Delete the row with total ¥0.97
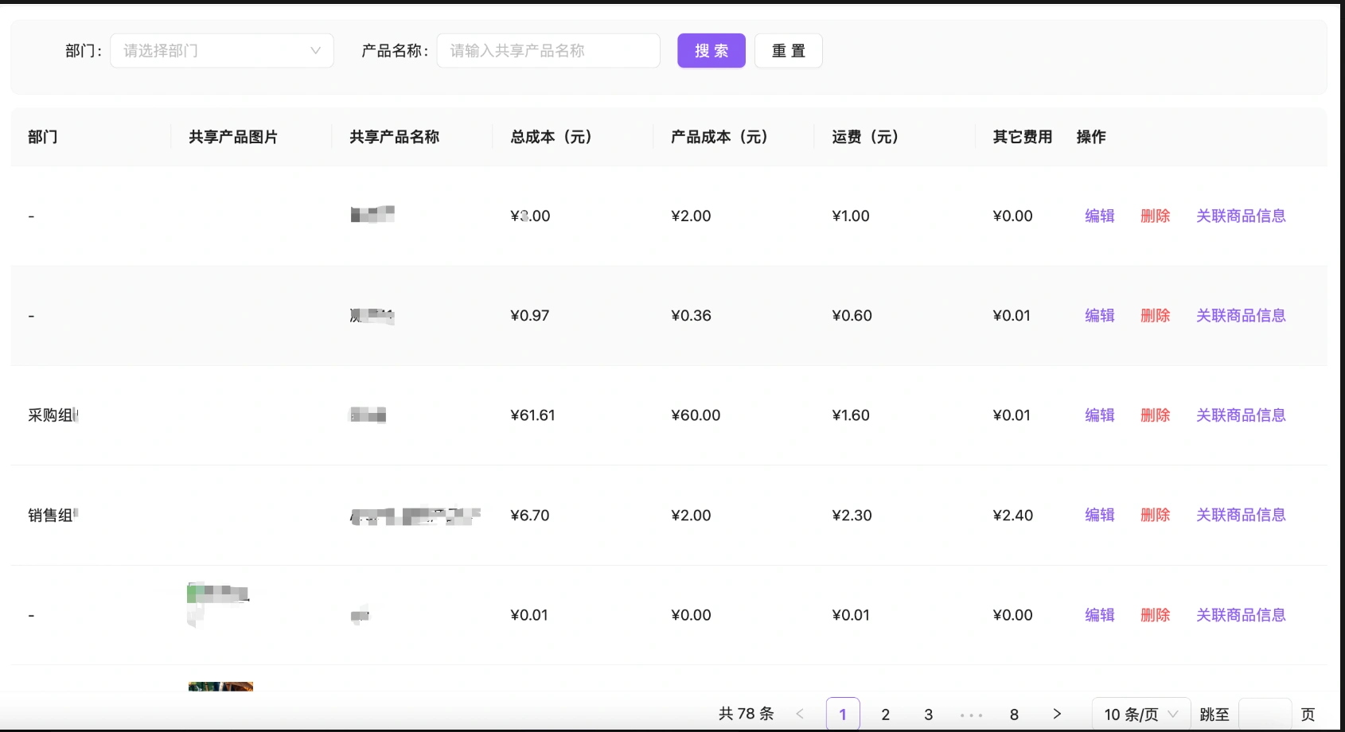 (1156, 316)
